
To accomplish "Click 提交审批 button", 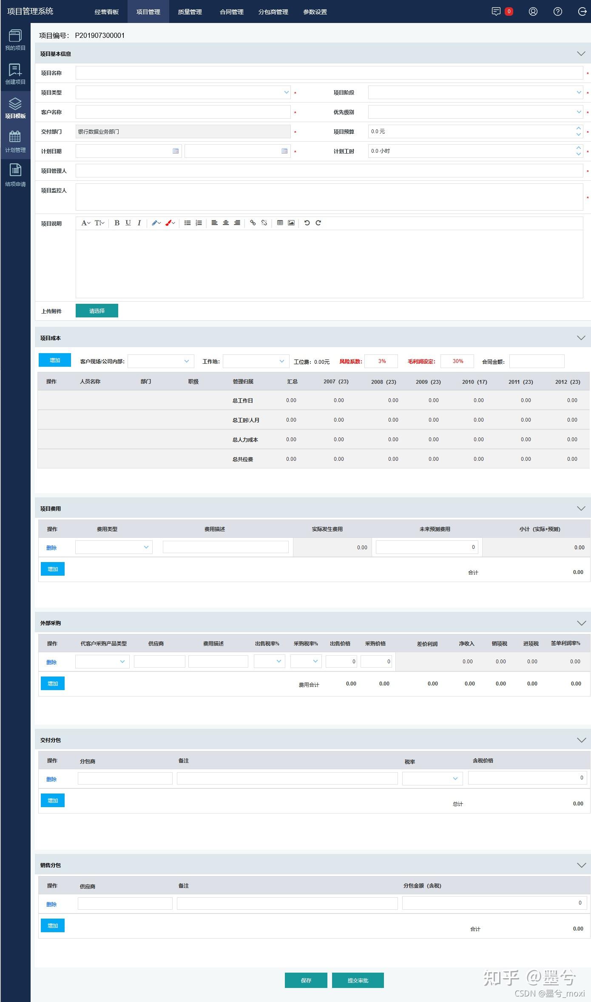I will [x=358, y=980].
